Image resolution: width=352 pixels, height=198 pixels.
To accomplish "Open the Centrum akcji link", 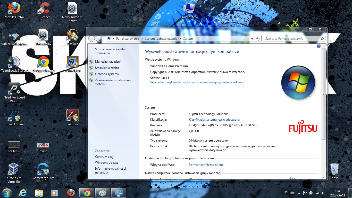I will coord(105,157).
